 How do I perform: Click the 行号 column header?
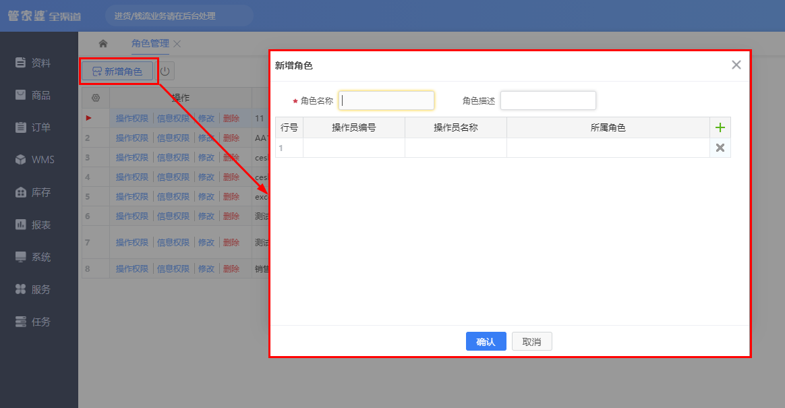[x=289, y=127]
